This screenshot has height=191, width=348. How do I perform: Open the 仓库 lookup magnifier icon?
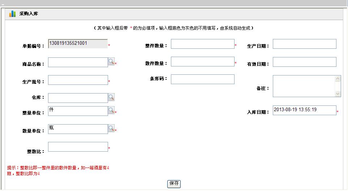(x=111, y=97)
